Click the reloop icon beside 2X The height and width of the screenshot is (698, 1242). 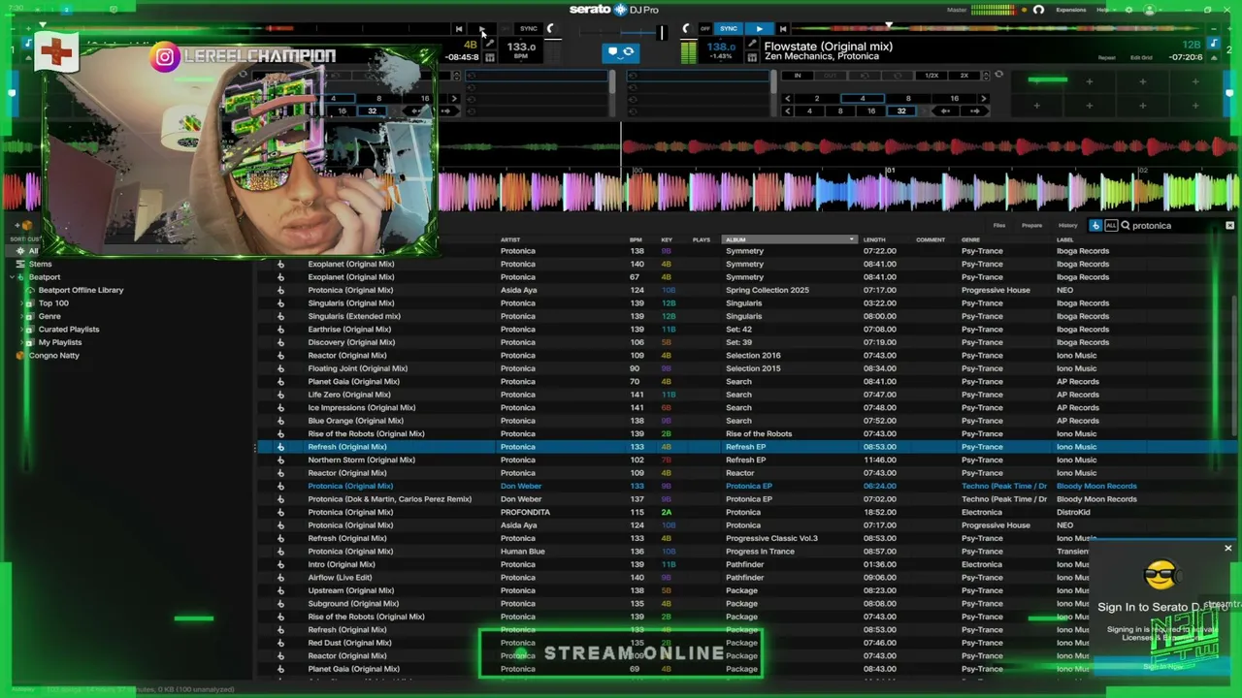click(998, 75)
